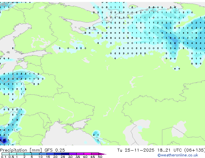Click the '(06+135)' run offset text

195,150
